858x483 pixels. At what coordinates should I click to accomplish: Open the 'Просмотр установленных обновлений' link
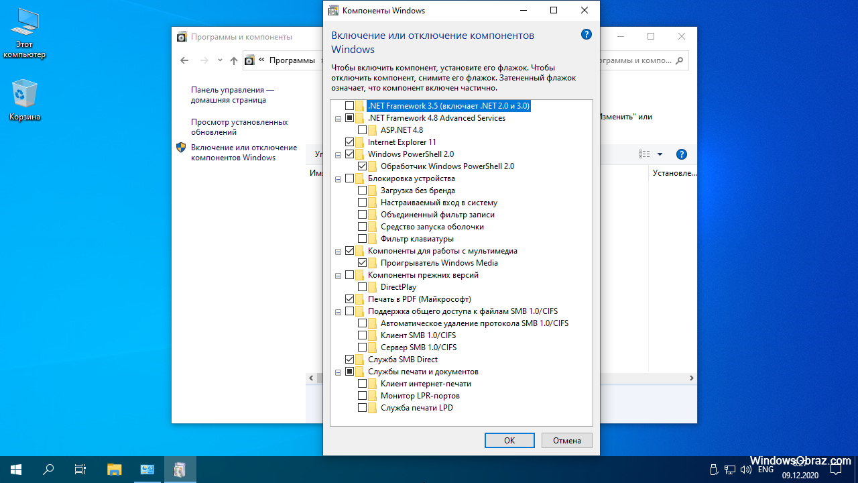239,127
